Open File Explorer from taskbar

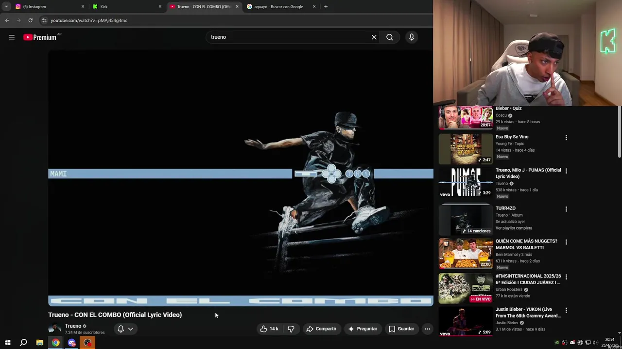(40, 343)
